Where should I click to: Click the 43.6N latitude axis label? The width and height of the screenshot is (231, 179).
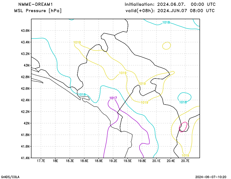[25, 31]
